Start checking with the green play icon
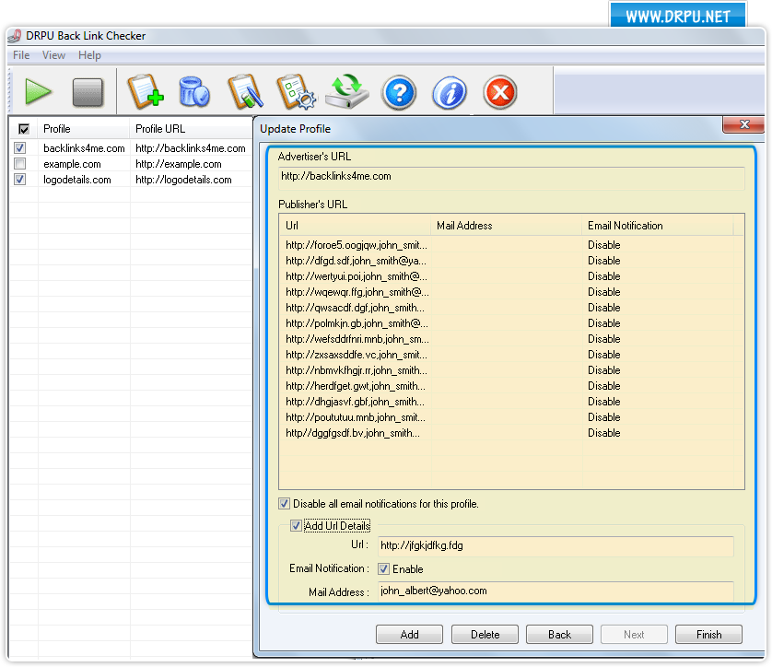 [38, 91]
